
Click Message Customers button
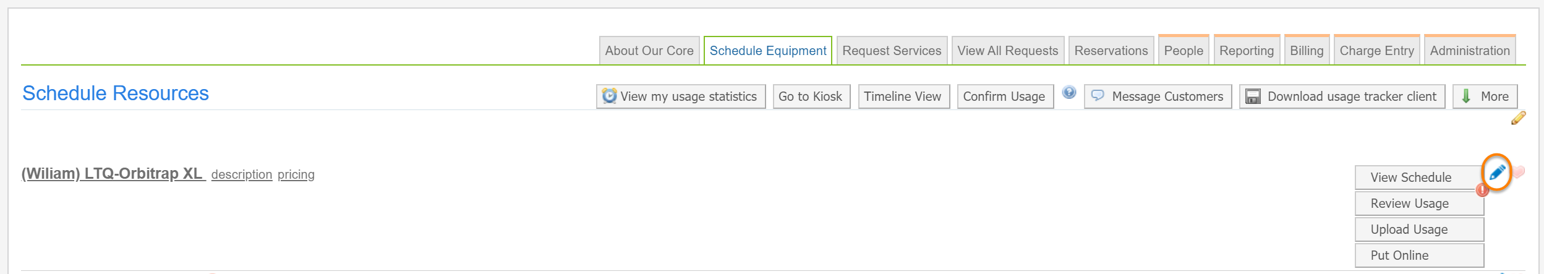point(1158,96)
